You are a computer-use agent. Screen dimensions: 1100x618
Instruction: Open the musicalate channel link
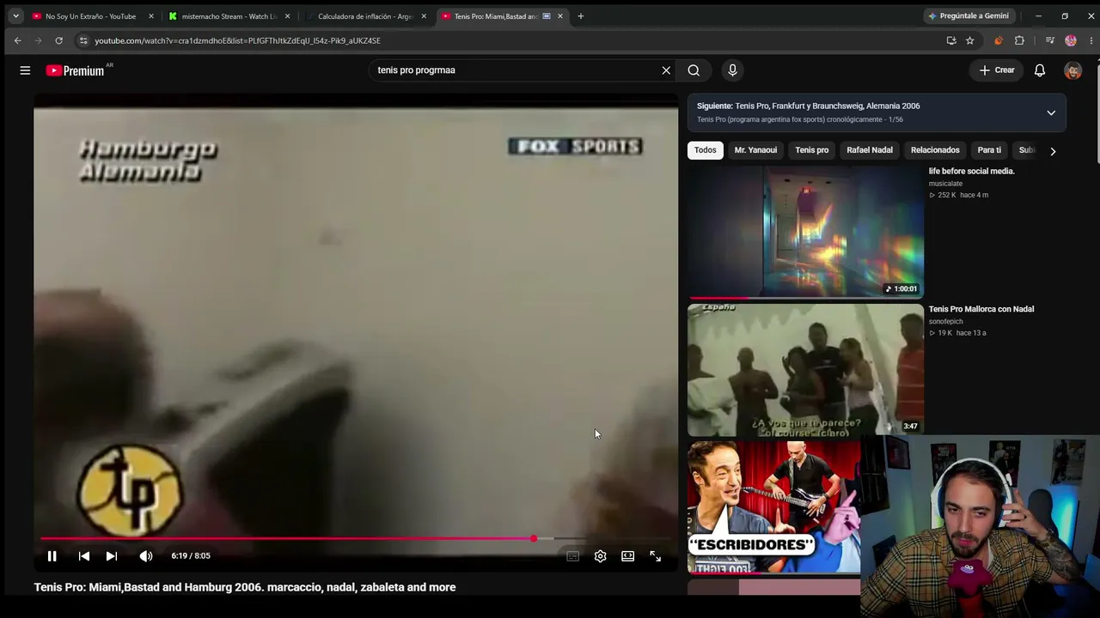(945, 184)
